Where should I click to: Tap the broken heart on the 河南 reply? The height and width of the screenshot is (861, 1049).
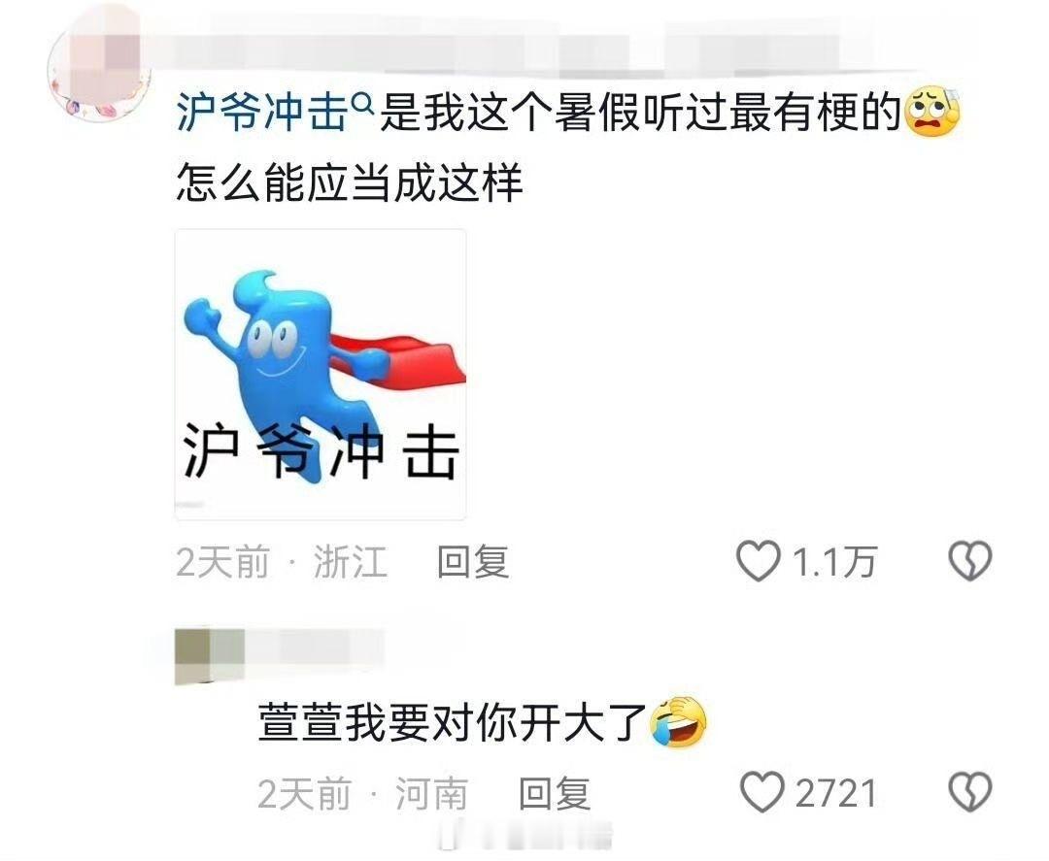point(970,792)
